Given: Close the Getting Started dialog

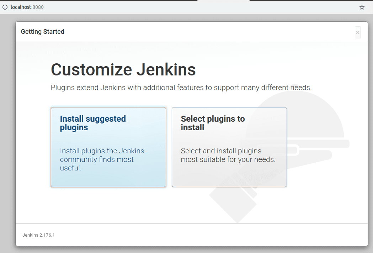Looking at the screenshot, I should [357, 32].
